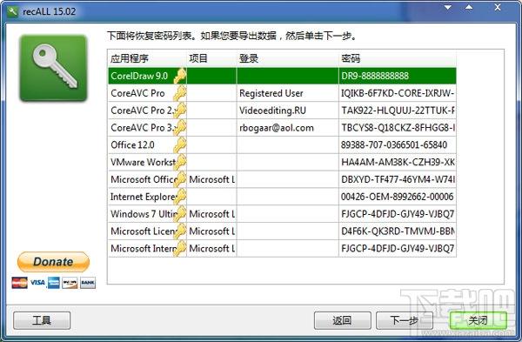Click password starting IQIKB-6F7KD
Image resolution: width=522 pixels, height=342 pixels.
pos(398,93)
